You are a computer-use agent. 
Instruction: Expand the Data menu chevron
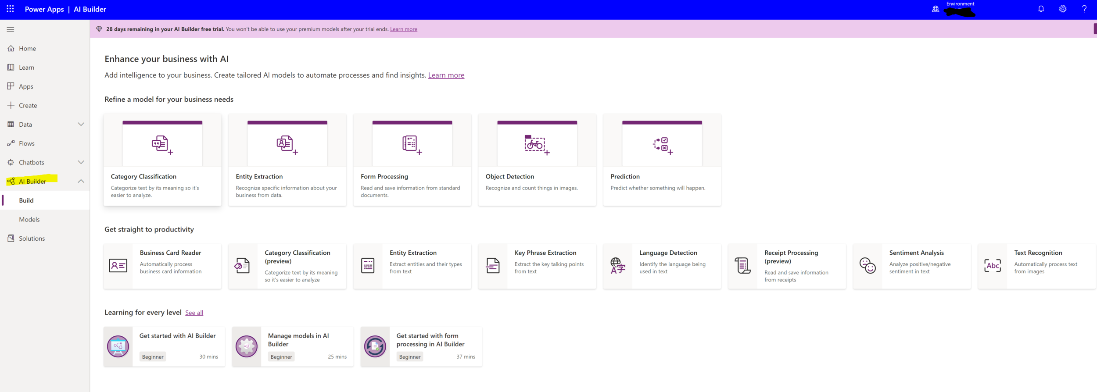click(81, 124)
